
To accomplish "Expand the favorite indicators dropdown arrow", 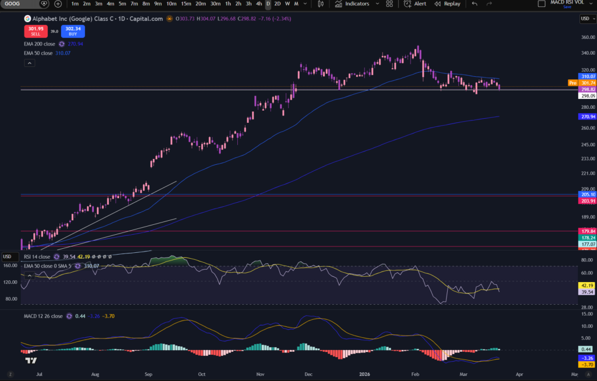I will (377, 4).
